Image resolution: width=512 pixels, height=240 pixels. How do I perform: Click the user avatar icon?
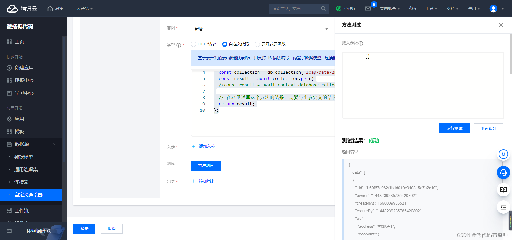pyautogui.click(x=493, y=9)
